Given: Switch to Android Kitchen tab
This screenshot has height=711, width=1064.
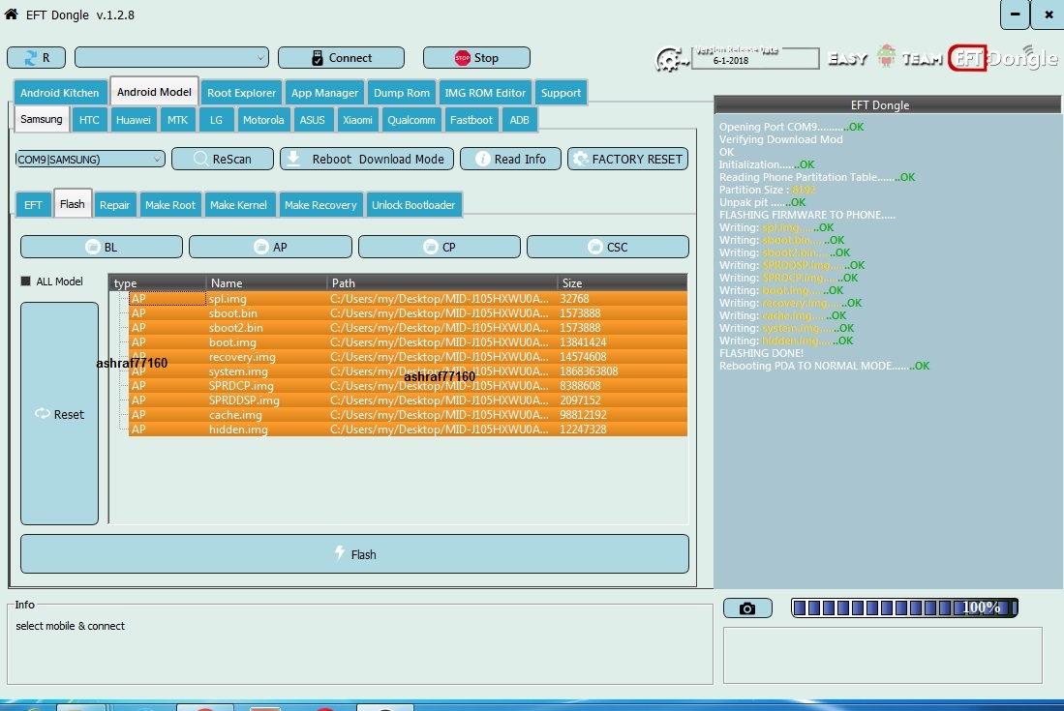Looking at the screenshot, I should pos(60,93).
